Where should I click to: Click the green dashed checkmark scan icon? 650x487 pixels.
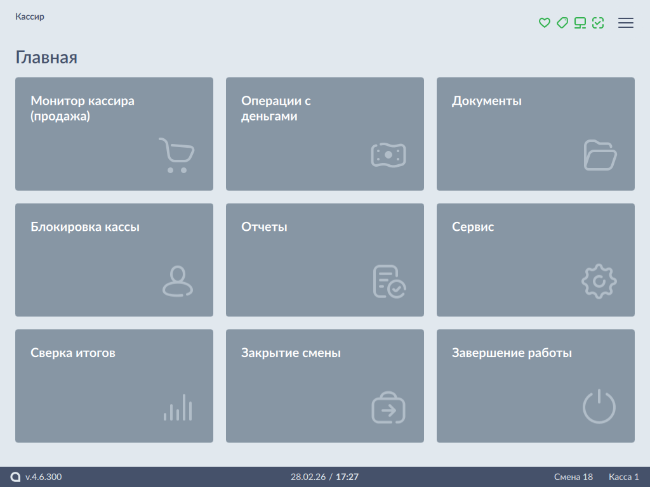(x=597, y=23)
